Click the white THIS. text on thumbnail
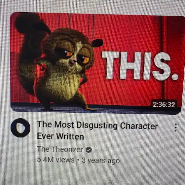The image size is (185, 185). pos(140,66)
